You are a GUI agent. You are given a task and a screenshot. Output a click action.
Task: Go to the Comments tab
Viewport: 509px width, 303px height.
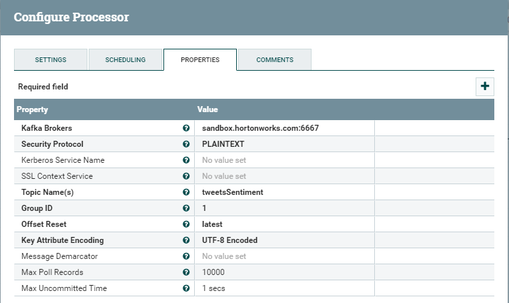(275, 59)
